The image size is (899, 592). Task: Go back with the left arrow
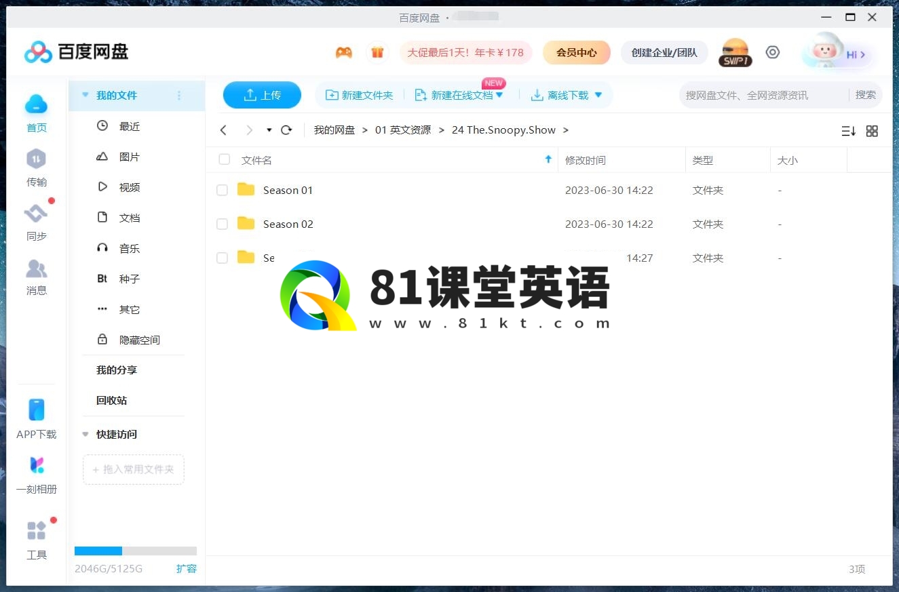click(x=223, y=130)
